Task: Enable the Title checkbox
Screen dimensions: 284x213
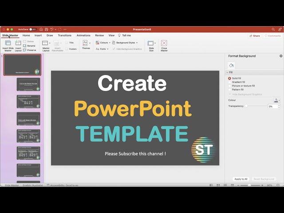Action: pos(67,43)
